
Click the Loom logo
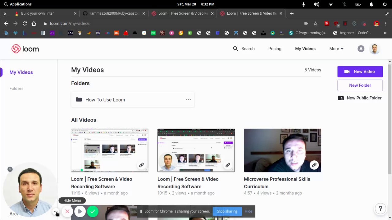coord(25,49)
